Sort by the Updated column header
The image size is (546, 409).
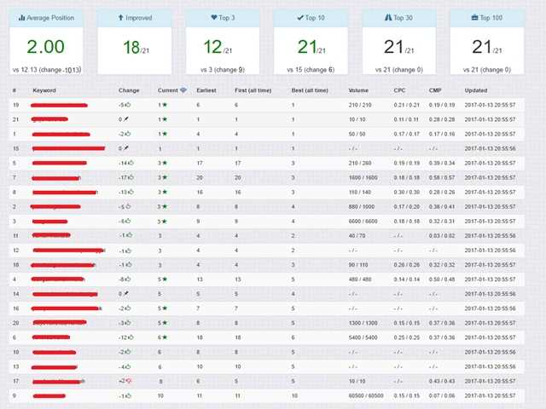[477, 89]
